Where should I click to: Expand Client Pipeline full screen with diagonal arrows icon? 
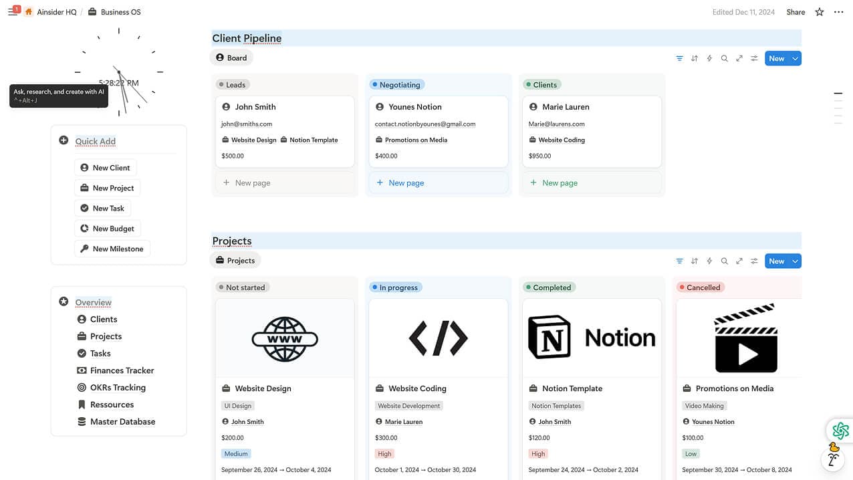739,58
